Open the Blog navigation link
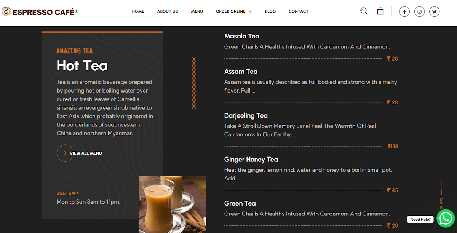 point(270,11)
